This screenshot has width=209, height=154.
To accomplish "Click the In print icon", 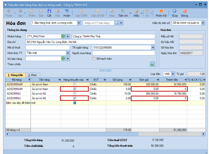I will click(x=147, y=11).
